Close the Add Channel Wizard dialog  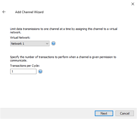133,4
